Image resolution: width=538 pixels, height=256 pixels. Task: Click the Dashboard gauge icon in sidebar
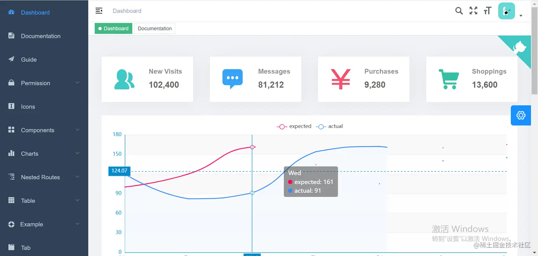11,12
